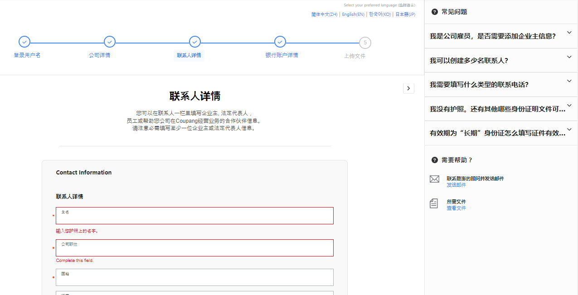
Task: Click the checkmark icon for 公司详情 step
Action: 109,41
